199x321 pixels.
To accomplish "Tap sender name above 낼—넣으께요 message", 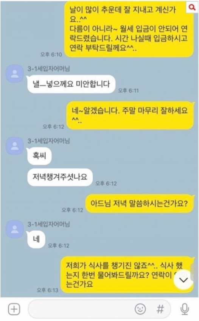I will tap(49, 69).
